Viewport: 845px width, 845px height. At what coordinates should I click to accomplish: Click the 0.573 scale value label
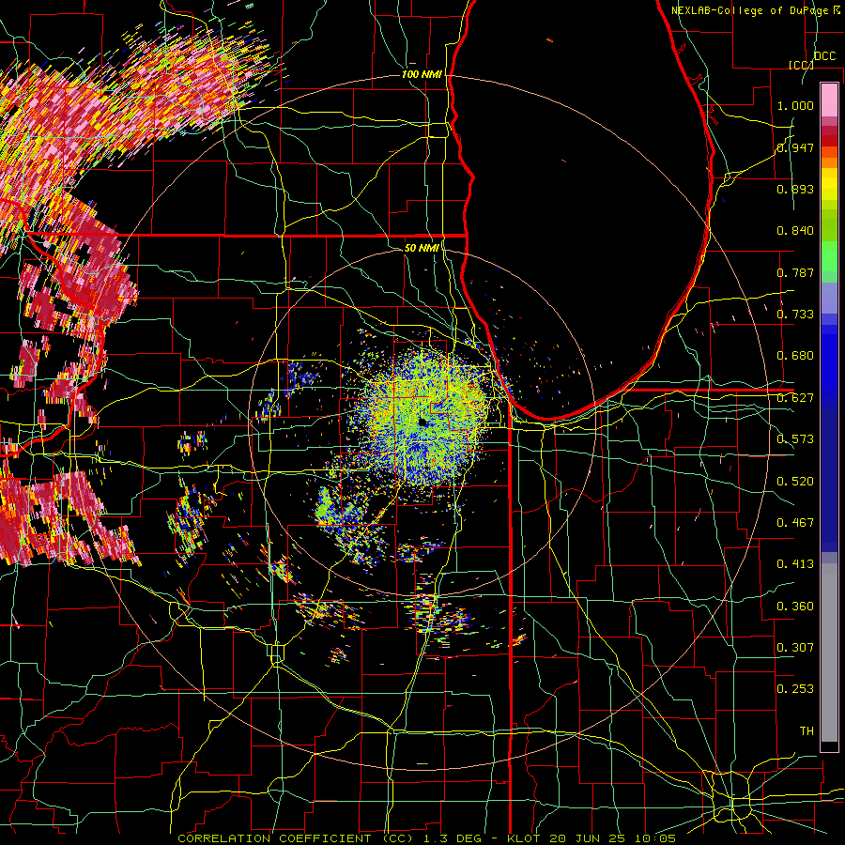point(795,439)
